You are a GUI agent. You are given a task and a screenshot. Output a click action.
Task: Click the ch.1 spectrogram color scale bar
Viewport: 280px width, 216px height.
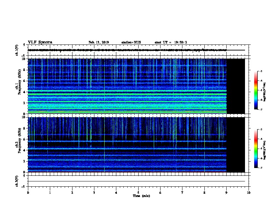coord(256,90)
